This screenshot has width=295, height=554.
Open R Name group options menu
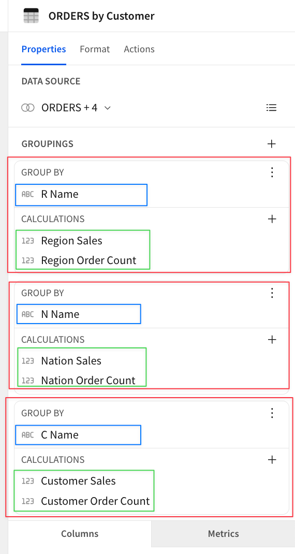(272, 172)
